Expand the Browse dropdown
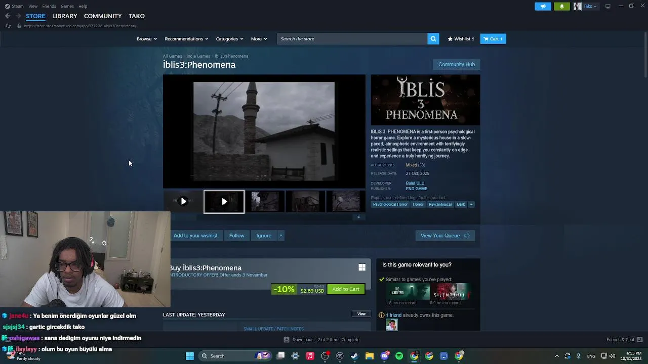The width and height of the screenshot is (648, 364). pos(146,39)
